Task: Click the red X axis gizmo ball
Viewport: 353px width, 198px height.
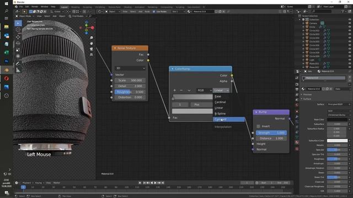Action: coord(92,28)
